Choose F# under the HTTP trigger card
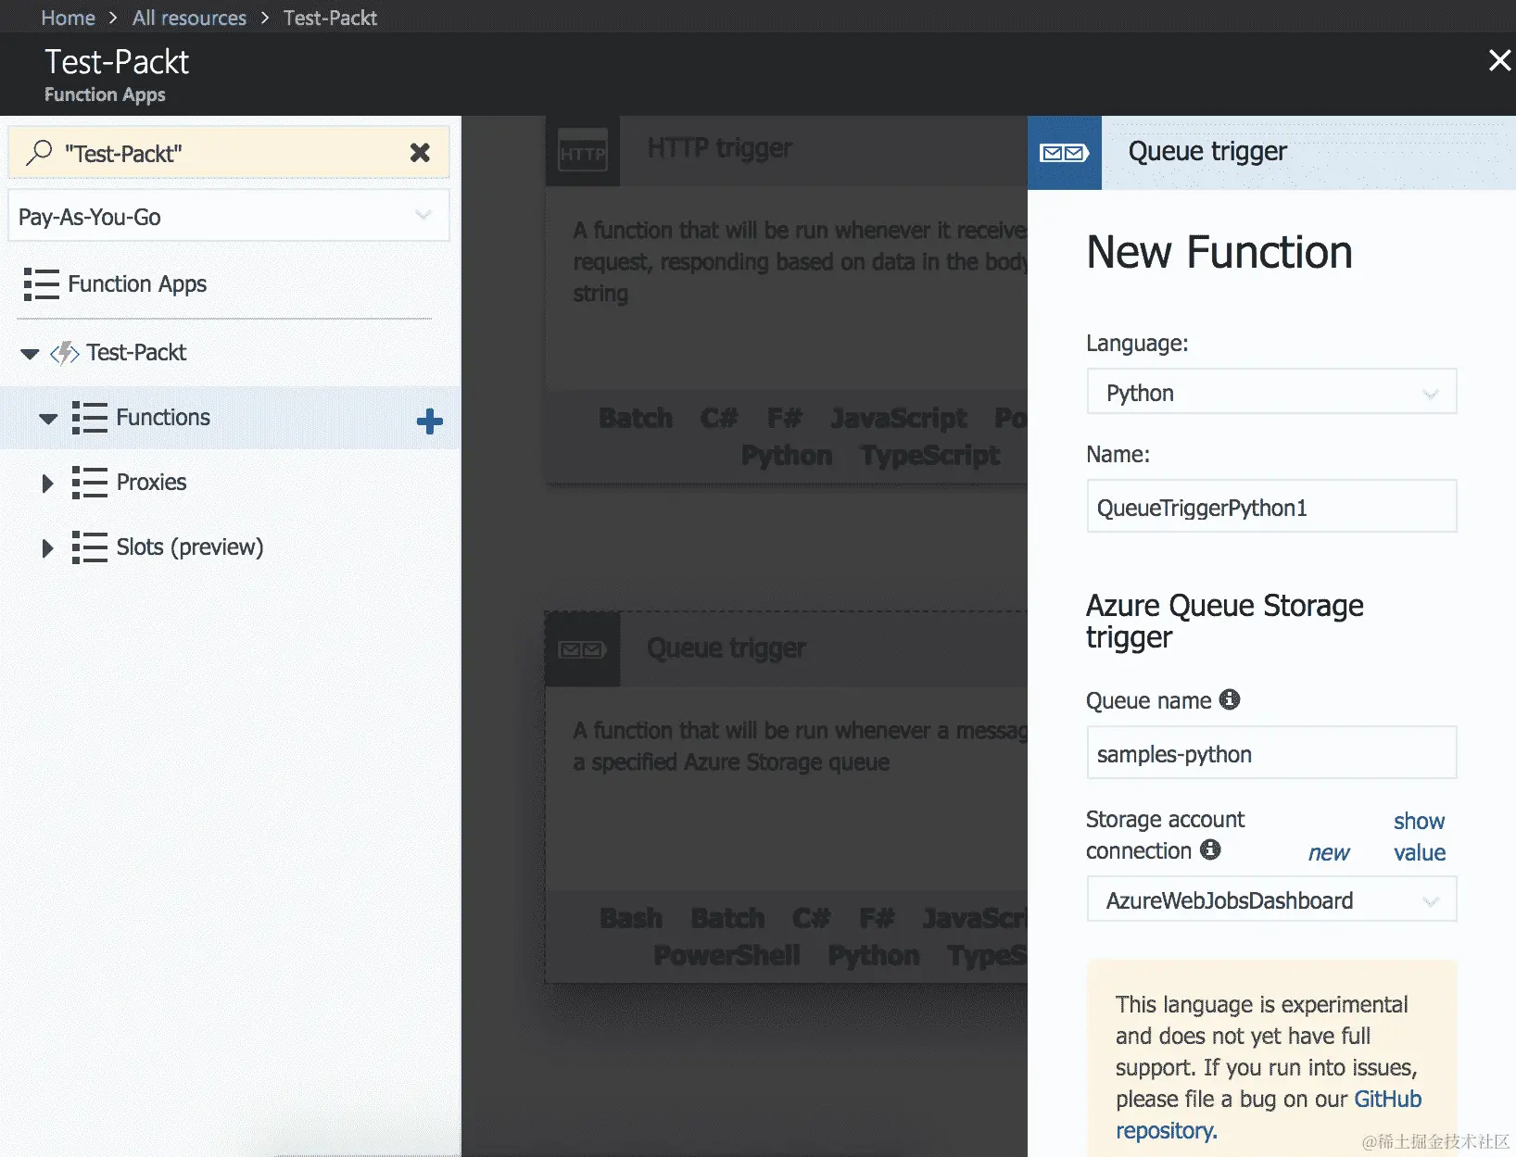The image size is (1516, 1157). [x=784, y=419]
